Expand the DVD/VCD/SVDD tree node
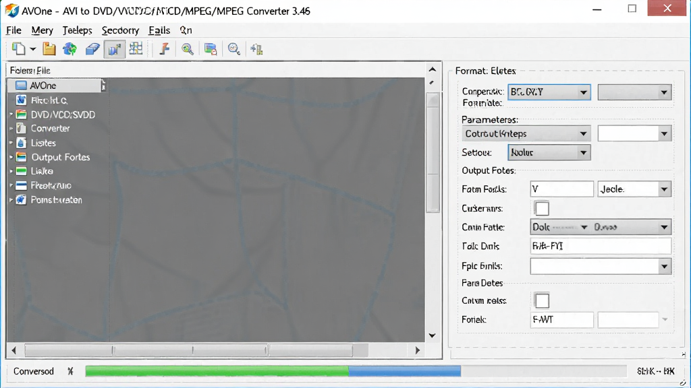 (x=11, y=115)
